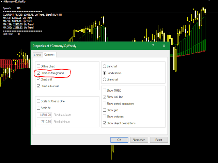Check the Scale fix option
This screenshot has height=163, width=218.
pyautogui.click(x=38, y=108)
